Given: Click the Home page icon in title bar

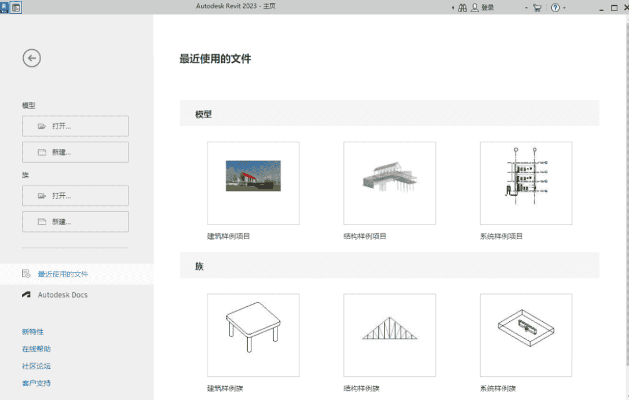Looking at the screenshot, I should [16, 8].
